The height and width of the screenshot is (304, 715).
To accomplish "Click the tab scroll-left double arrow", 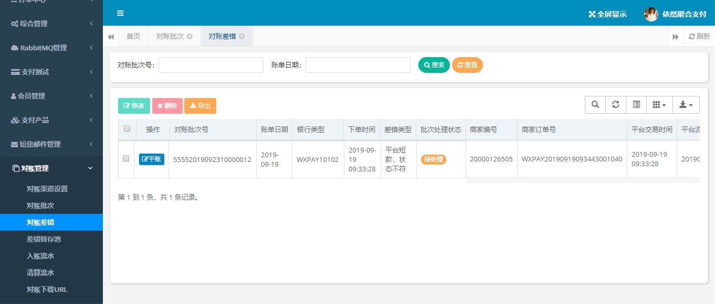I will (x=111, y=37).
